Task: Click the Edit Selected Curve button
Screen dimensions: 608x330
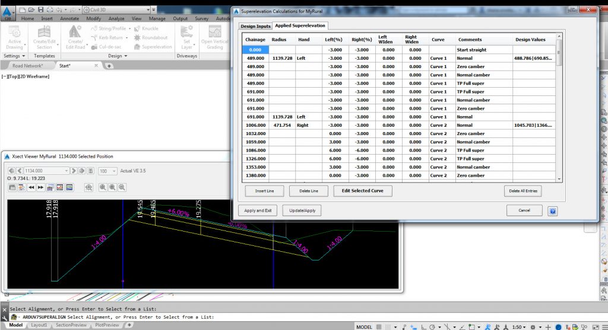Action: (363, 191)
